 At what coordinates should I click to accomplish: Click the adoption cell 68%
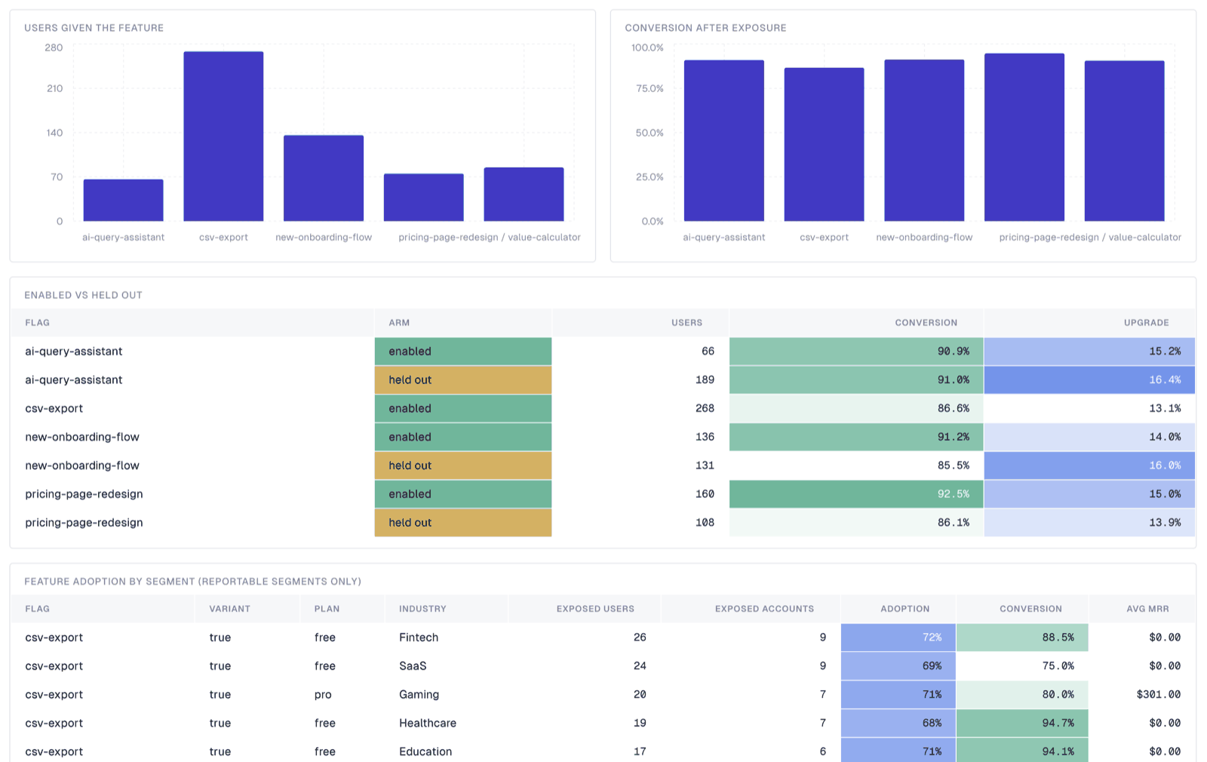[898, 724]
